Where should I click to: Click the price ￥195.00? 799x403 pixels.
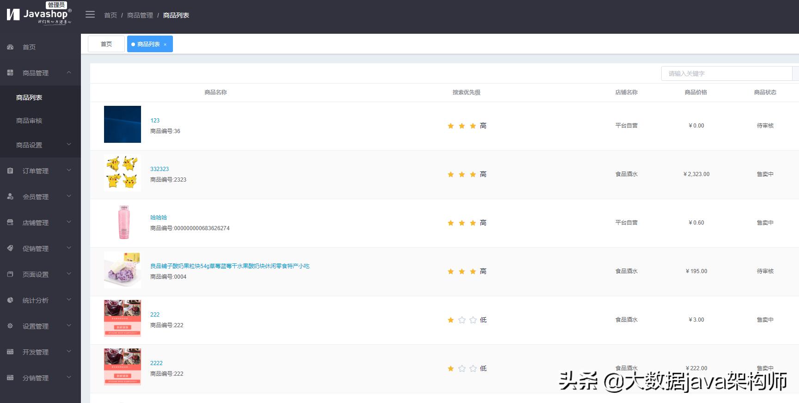click(696, 271)
